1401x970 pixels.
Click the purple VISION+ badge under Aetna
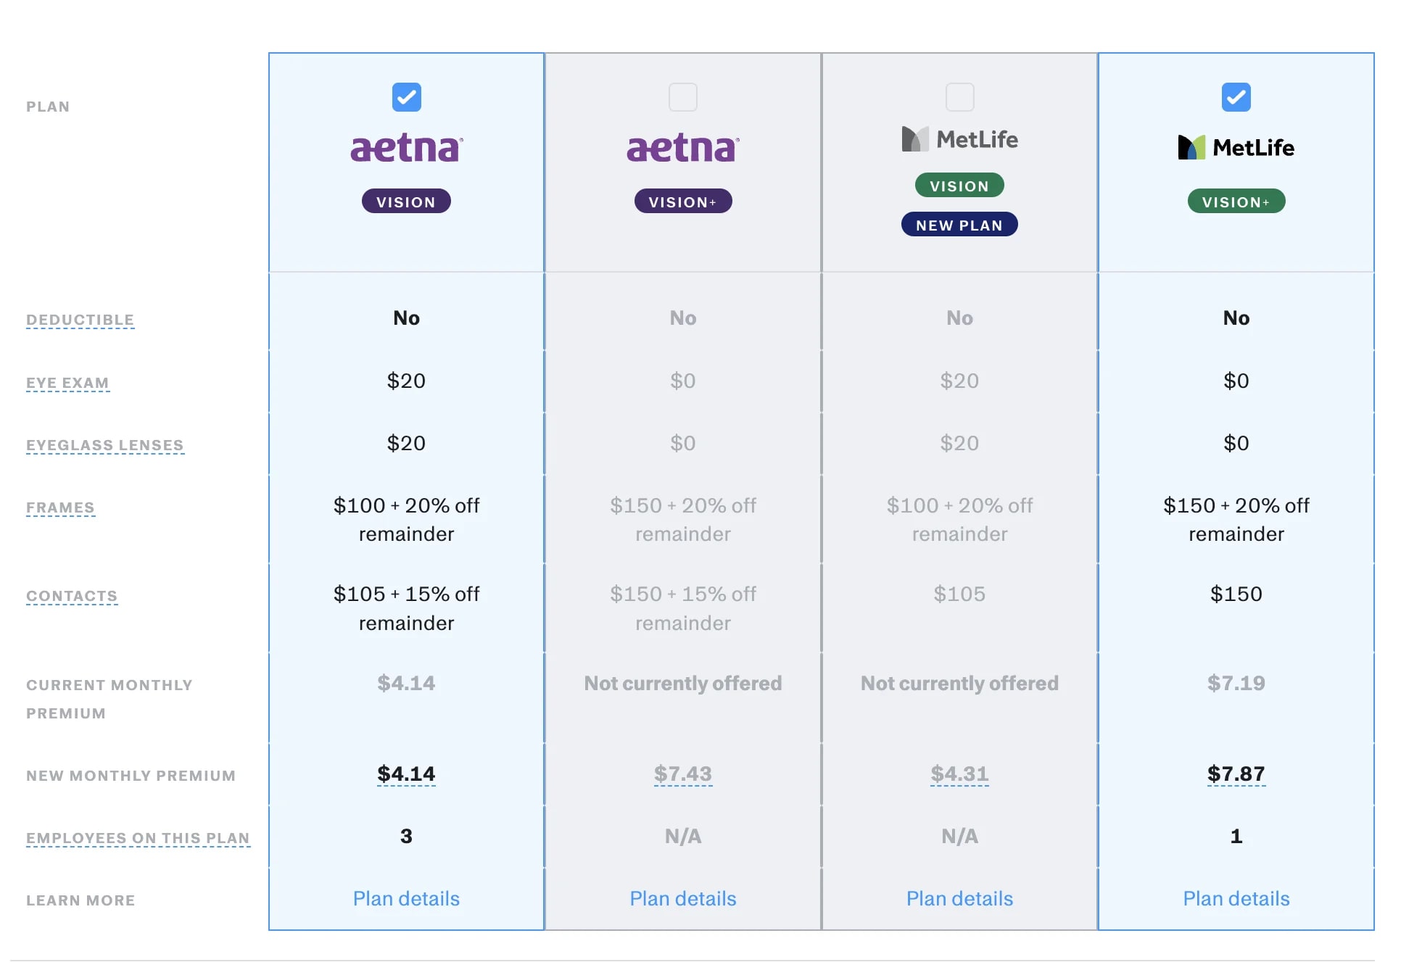click(682, 202)
